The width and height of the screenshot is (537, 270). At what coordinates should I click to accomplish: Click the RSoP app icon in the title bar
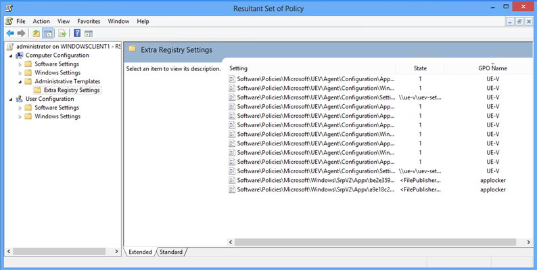(x=9, y=8)
